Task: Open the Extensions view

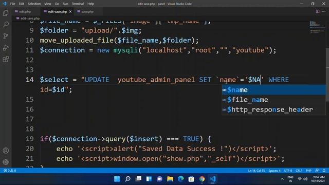Action: click(x=6, y=60)
